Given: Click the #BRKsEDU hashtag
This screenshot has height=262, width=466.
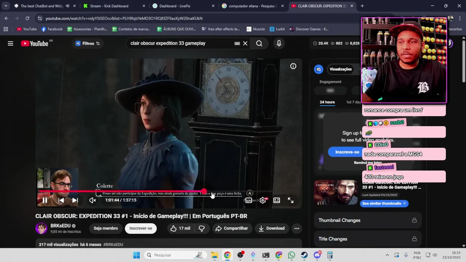Looking at the screenshot, I should (113, 245).
